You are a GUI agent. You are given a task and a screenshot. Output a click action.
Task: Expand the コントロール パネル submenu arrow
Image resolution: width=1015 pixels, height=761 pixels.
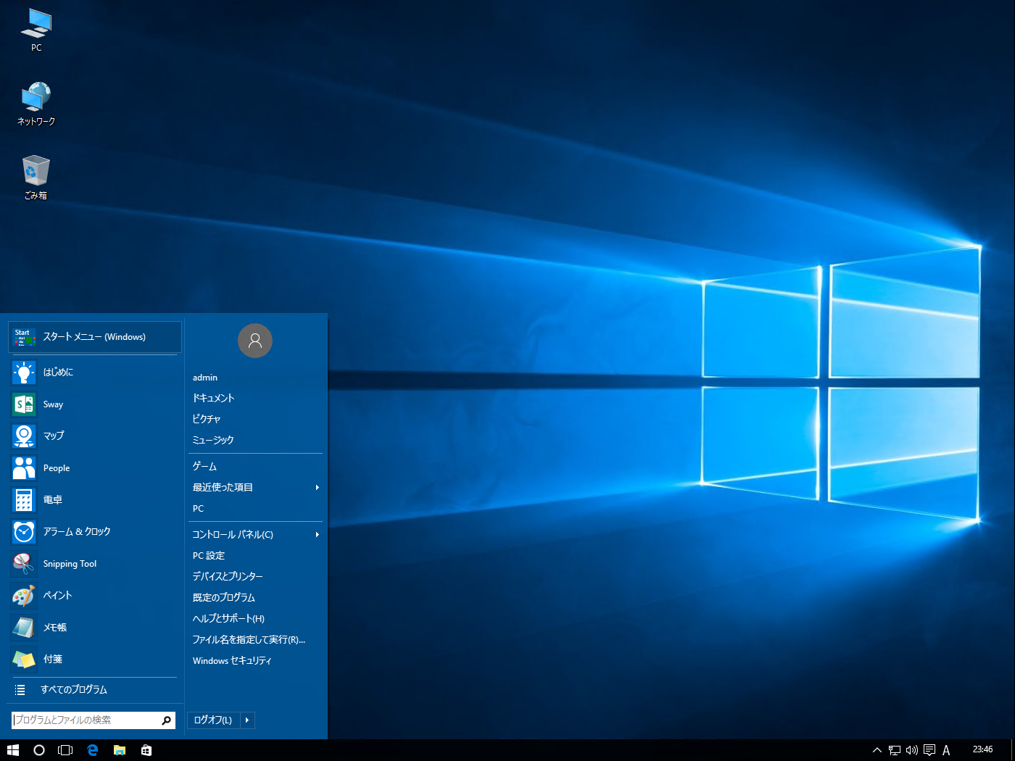(x=318, y=535)
